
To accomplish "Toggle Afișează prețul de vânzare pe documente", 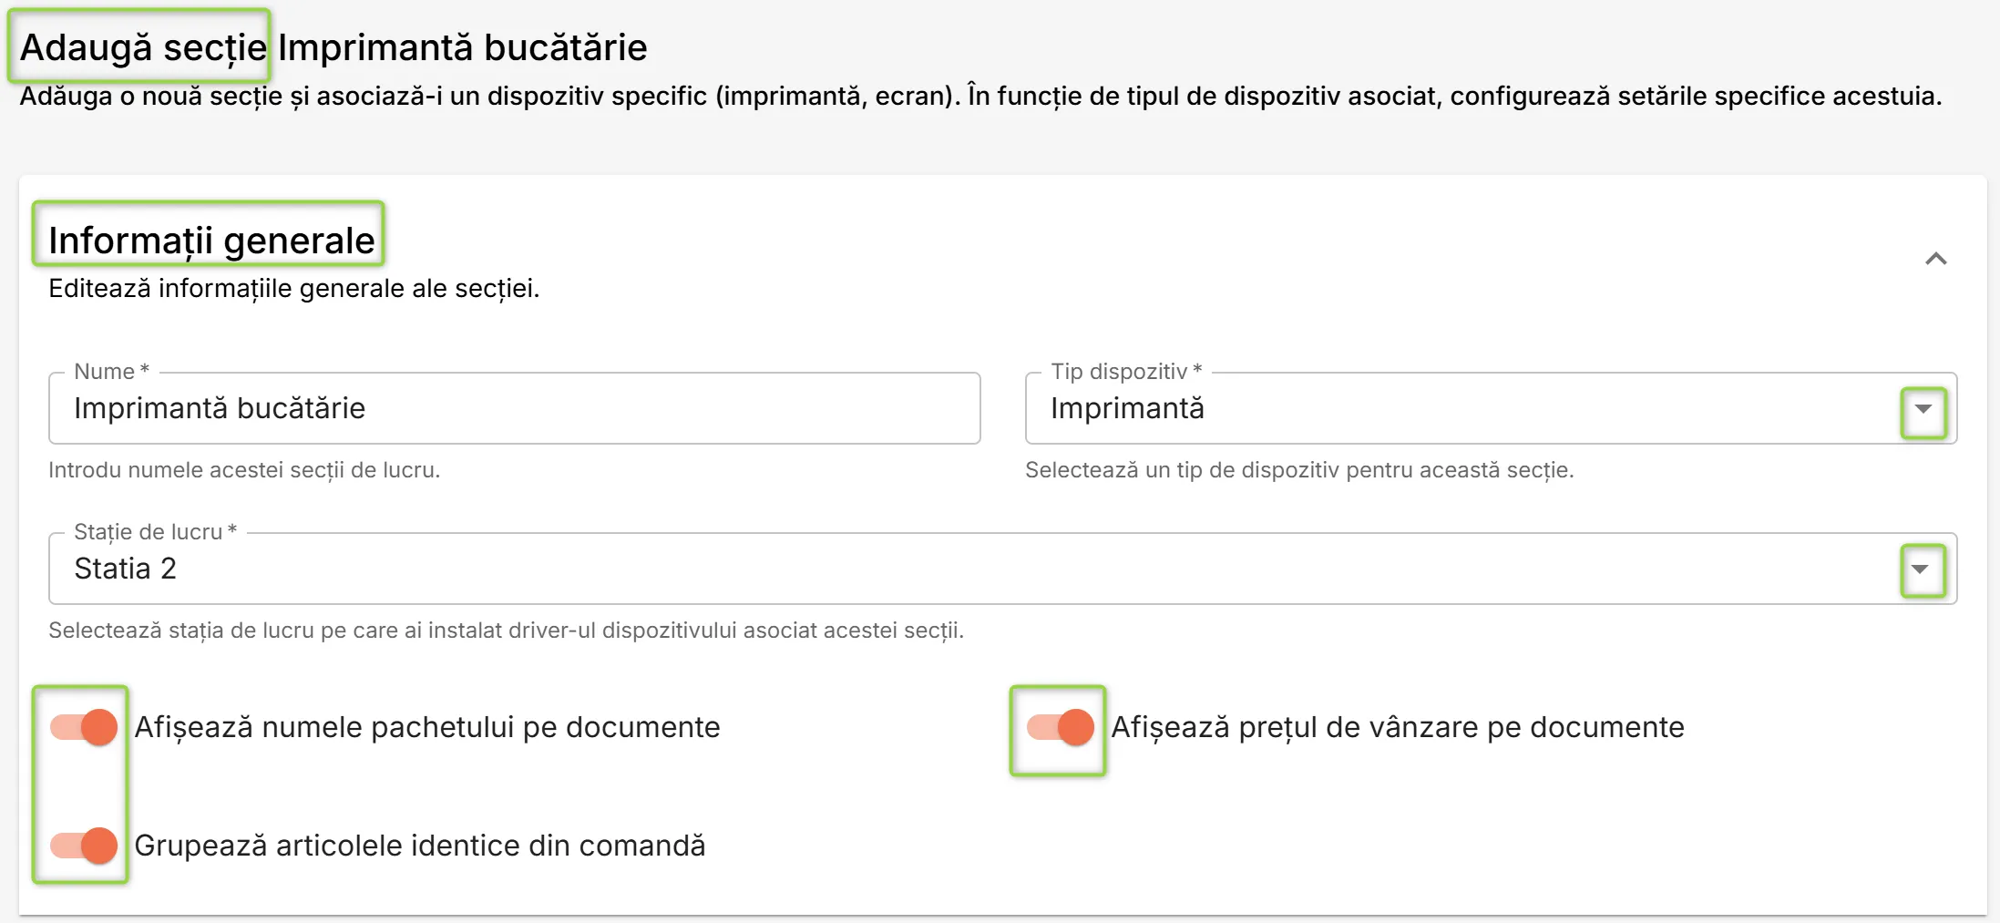I will pyautogui.click(x=1061, y=727).
